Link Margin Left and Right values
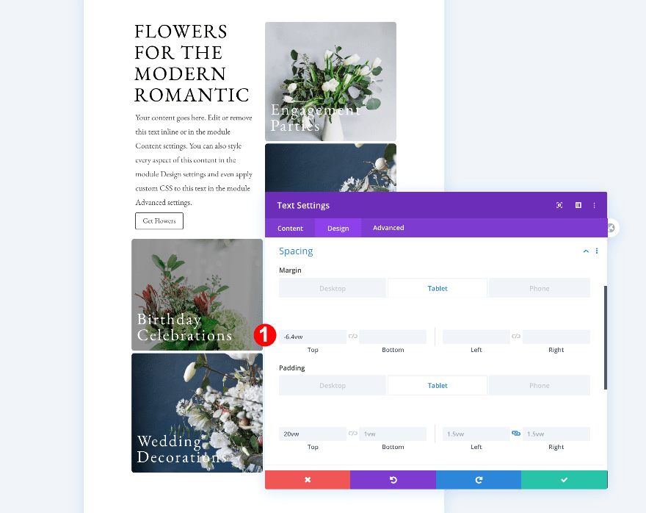The width and height of the screenshot is (646, 513). (x=516, y=336)
